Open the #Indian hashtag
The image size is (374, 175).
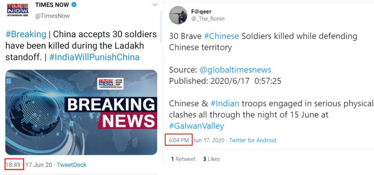tap(225, 104)
